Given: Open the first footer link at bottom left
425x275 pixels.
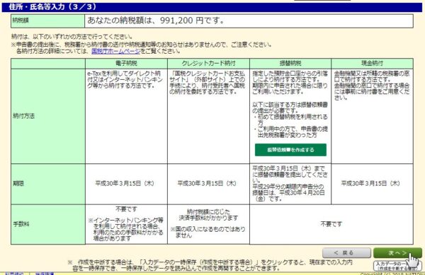Looking at the screenshot, I should 15,274.
